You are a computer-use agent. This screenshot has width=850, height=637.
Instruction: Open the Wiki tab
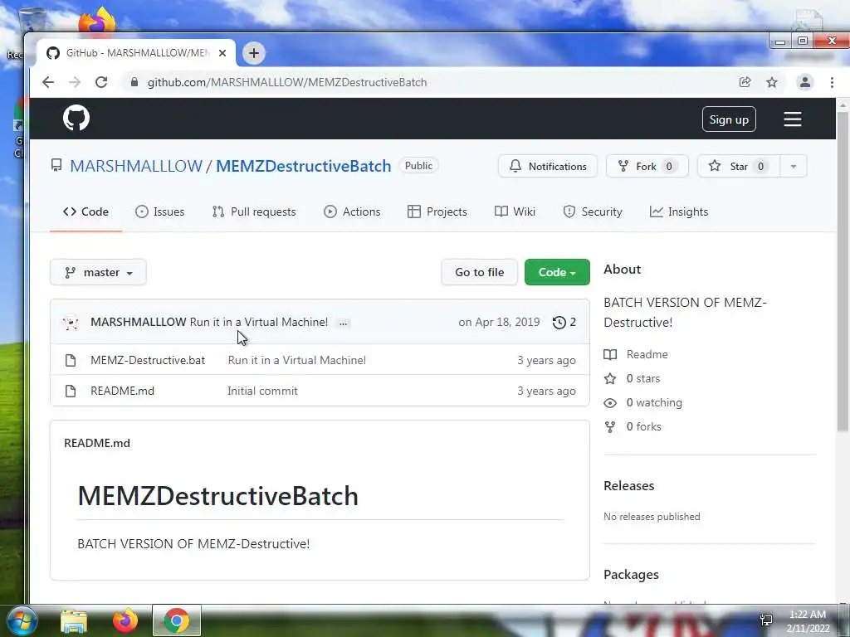coord(515,212)
